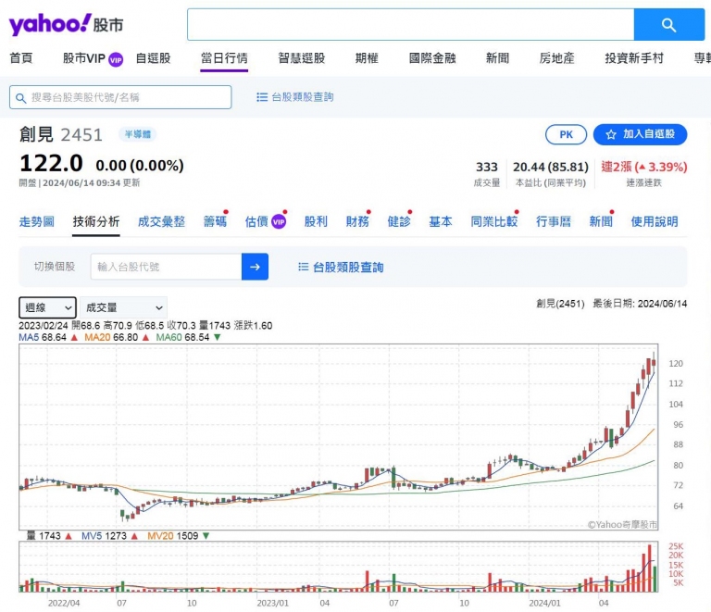This screenshot has height=612, width=711.
Task: Open lower 台股類股查詢 link in switch bar
Action: click(348, 268)
